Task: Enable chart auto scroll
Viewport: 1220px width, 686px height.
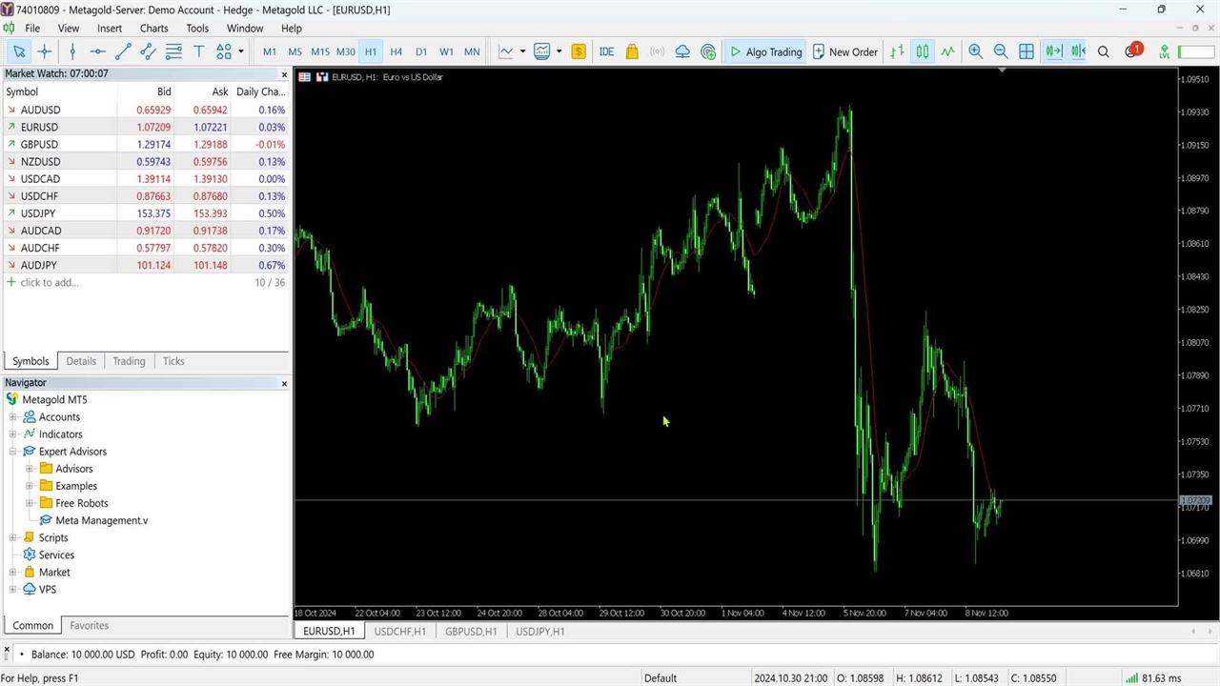Action: coord(1052,51)
